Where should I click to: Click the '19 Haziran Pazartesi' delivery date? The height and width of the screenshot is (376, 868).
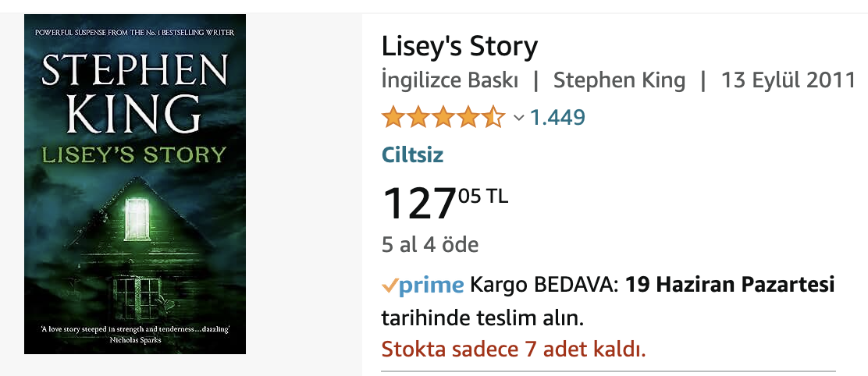[730, 286]
